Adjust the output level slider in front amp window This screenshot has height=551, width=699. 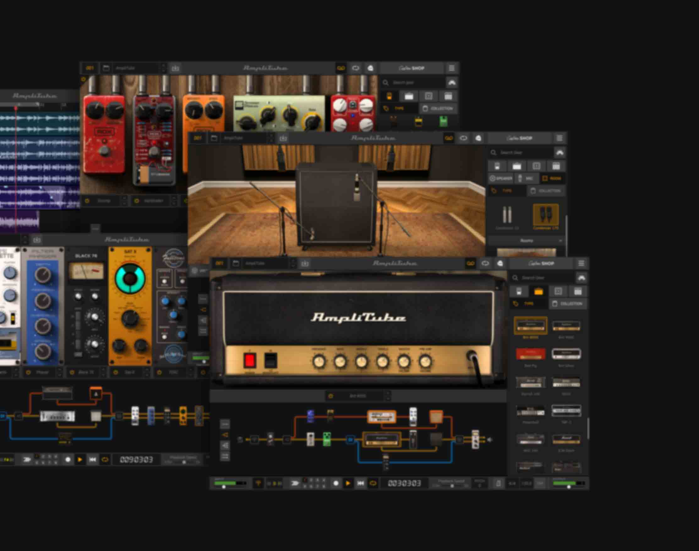[x=569, y=487]
